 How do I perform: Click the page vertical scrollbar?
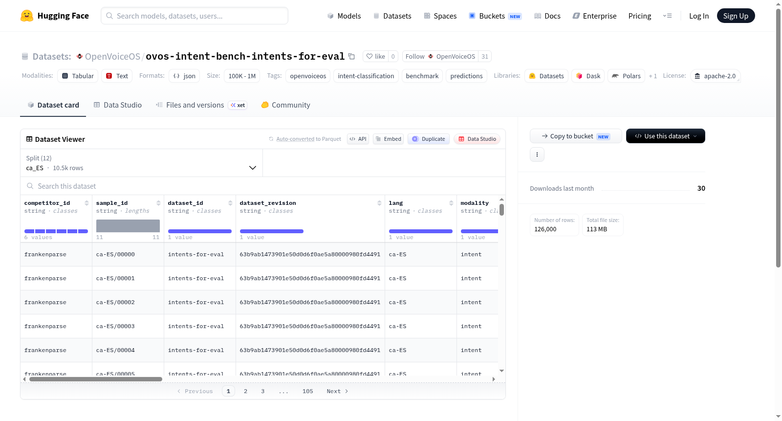pyautogui.click(x=778, y=138)
